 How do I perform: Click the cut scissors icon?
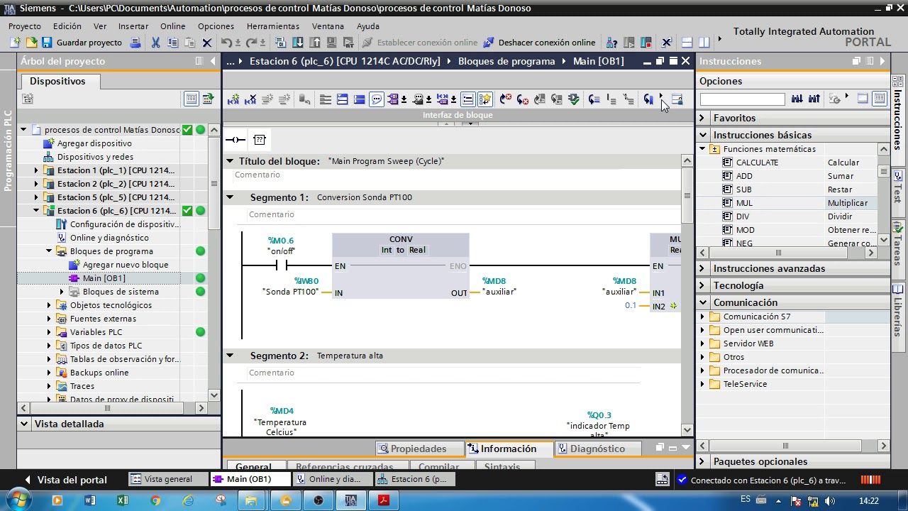tap(155, 43)
